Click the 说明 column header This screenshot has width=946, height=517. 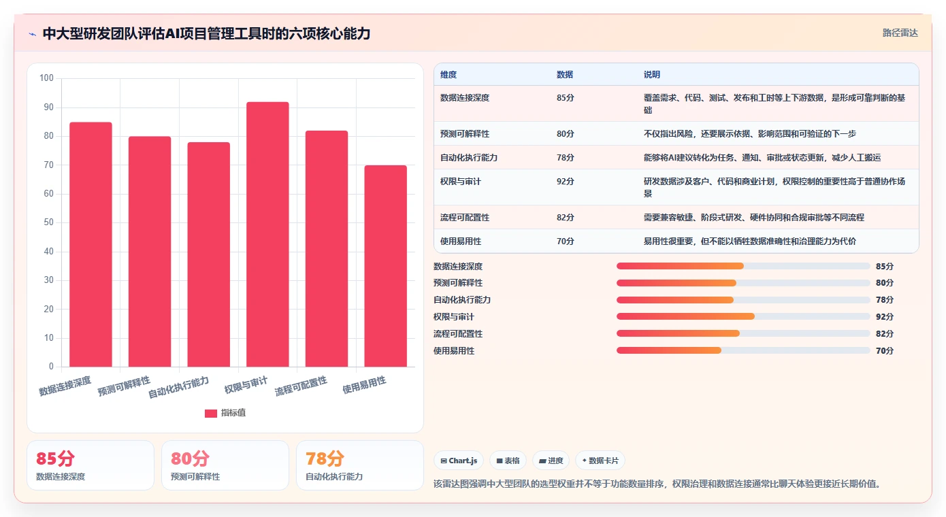pyautogui.click(x=652, y=74)
